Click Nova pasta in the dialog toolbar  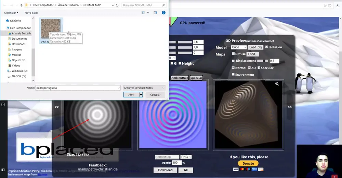click(31, 13)
